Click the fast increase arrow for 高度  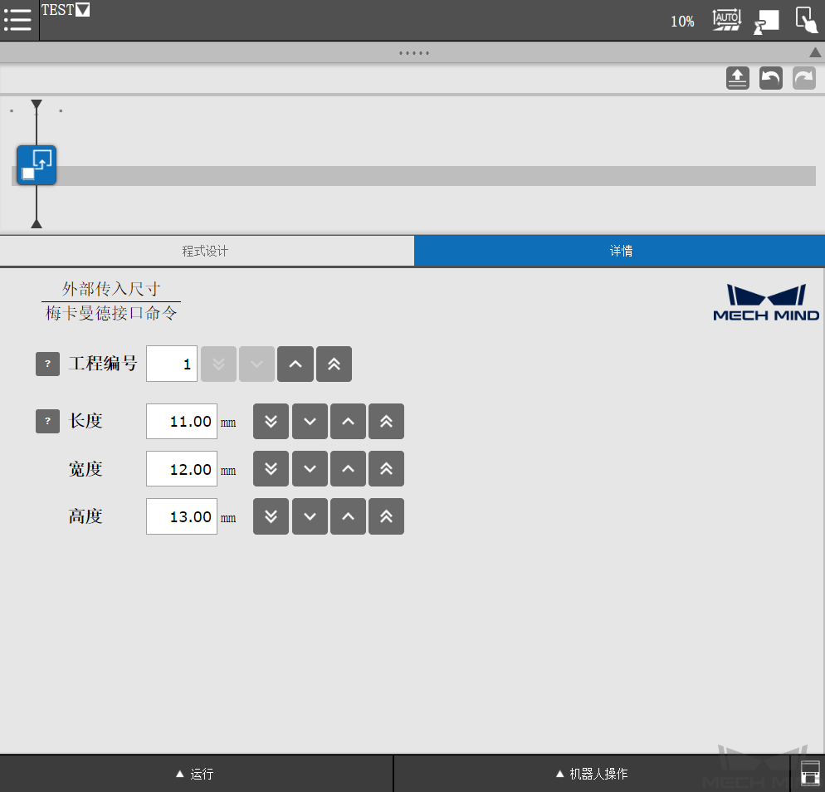click(x=386, y=516)
